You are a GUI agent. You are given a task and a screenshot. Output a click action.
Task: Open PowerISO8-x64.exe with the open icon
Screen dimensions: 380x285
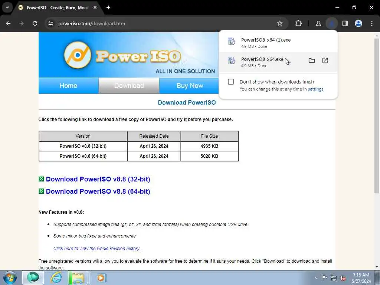tap(325, 60)
